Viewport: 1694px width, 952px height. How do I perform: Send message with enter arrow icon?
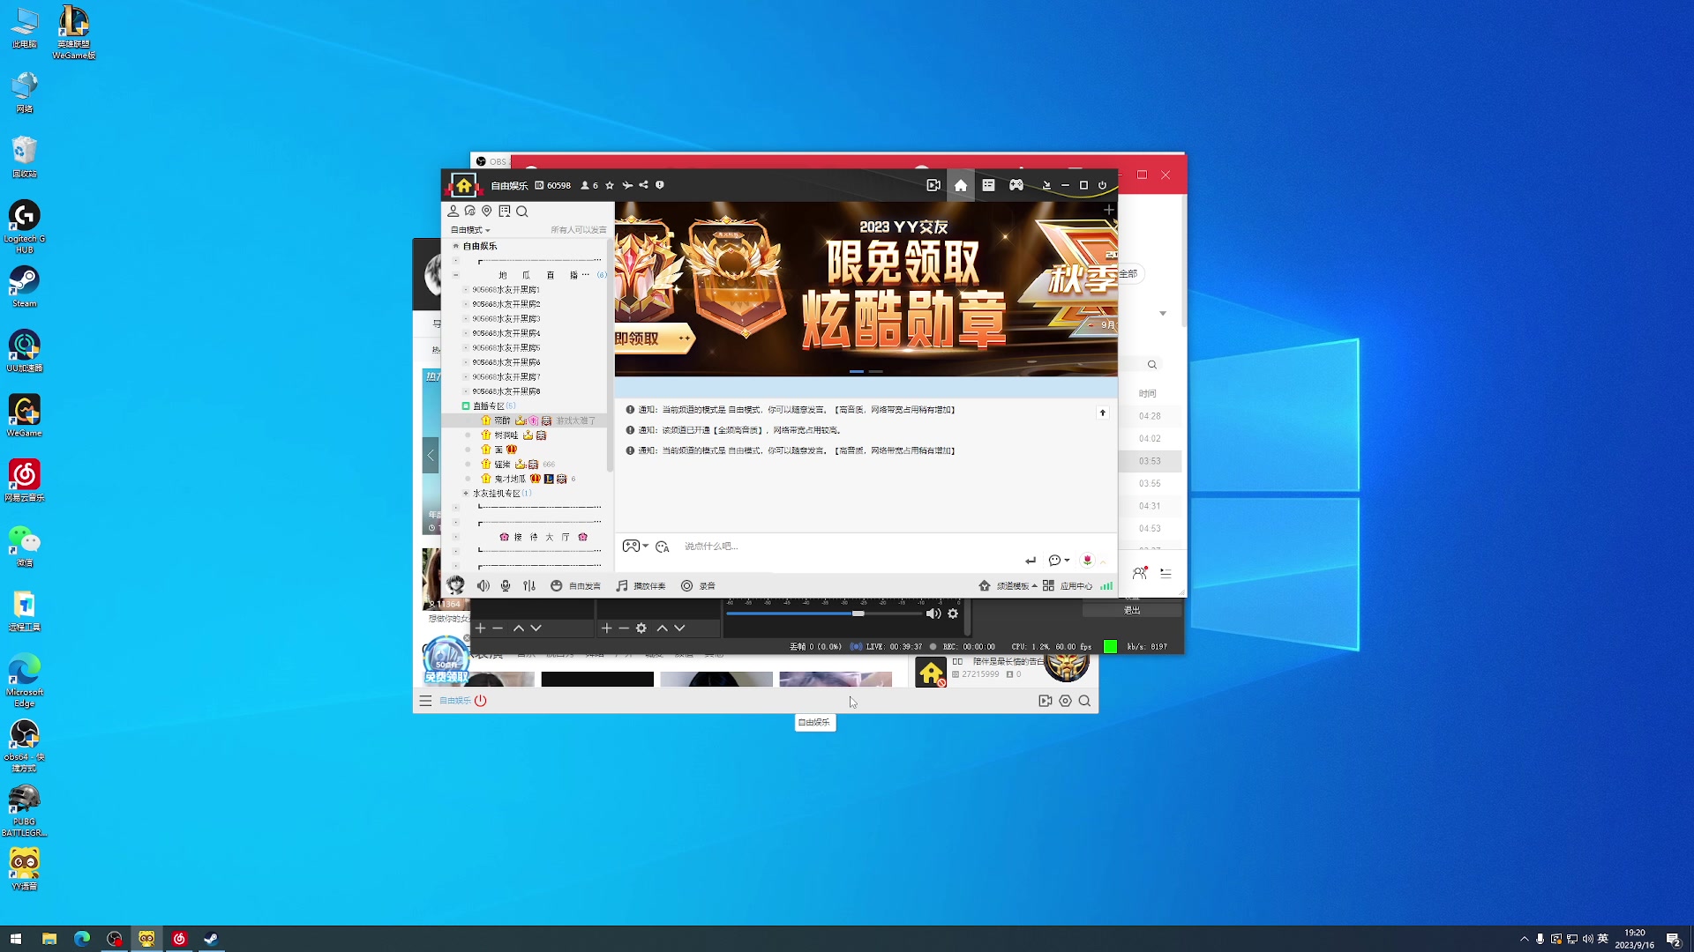pyautogui.click(x=1031, y=561)
